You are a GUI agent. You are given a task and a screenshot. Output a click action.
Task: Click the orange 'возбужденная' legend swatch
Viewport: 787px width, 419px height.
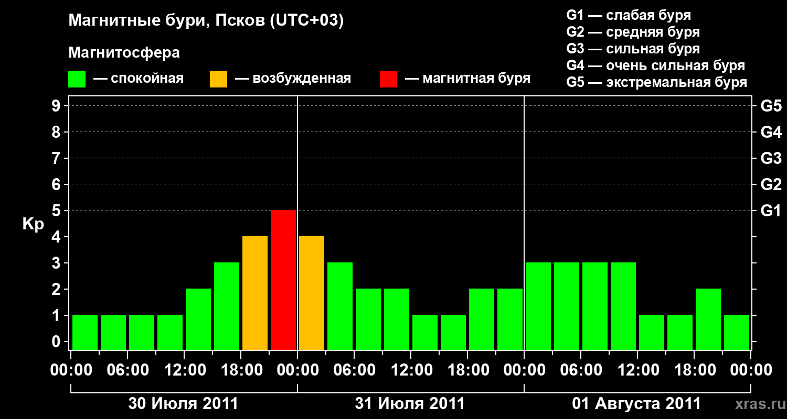coord(218,79)
